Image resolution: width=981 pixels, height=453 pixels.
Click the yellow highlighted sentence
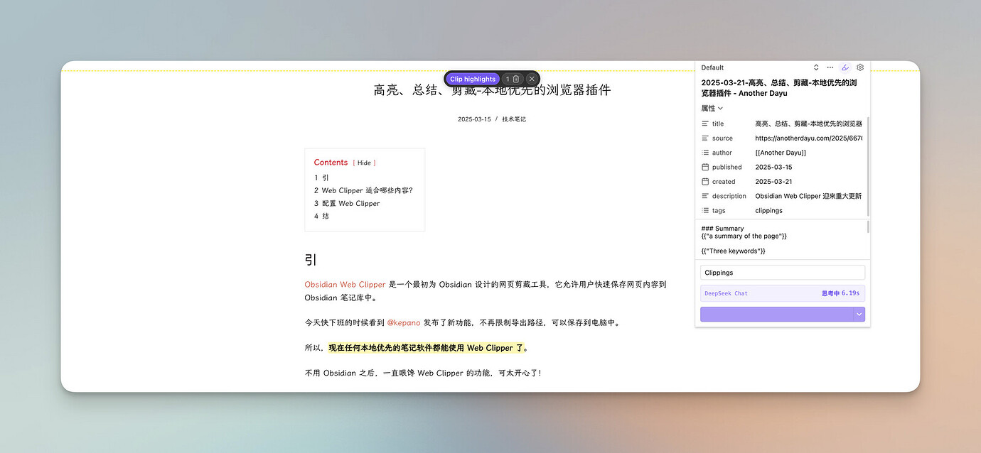point(428,348)
